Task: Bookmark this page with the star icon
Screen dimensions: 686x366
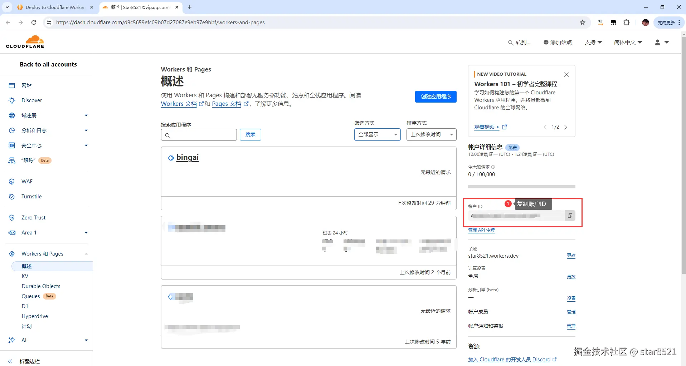Action: [583, 23]
